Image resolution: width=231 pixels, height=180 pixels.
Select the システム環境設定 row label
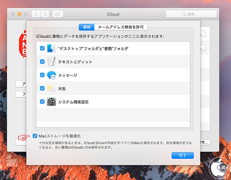coord(73,102)
